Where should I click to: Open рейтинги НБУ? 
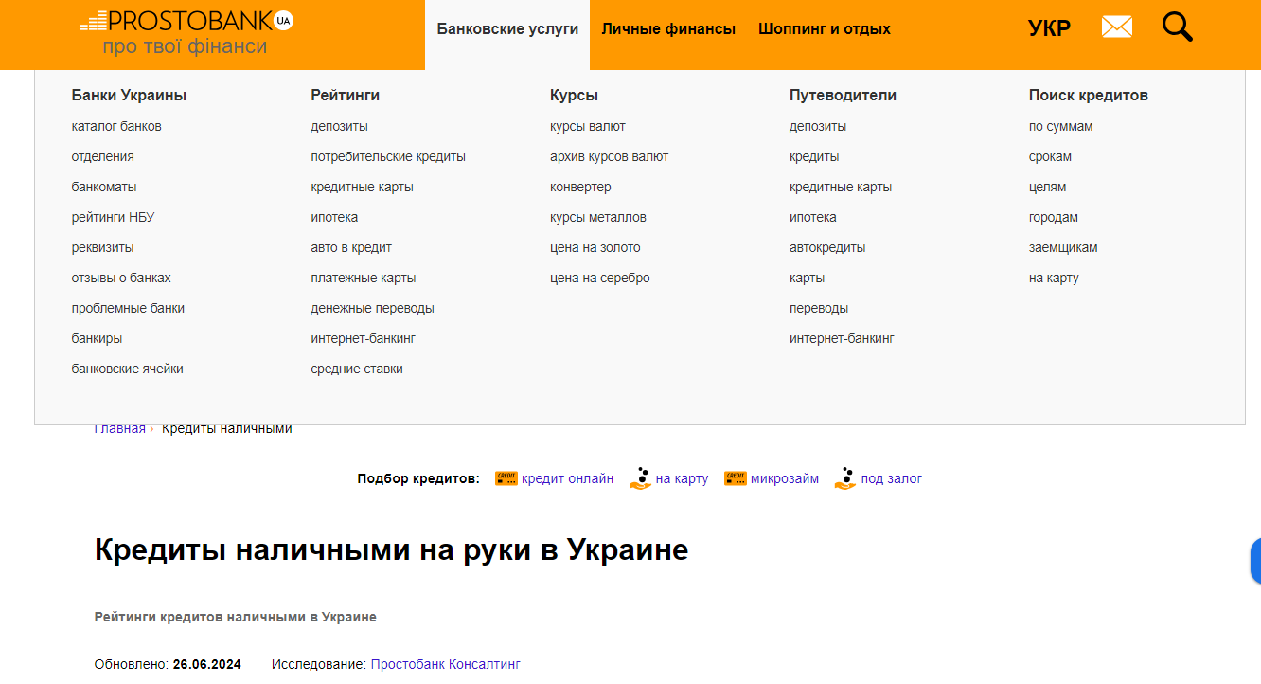(113, 217)
